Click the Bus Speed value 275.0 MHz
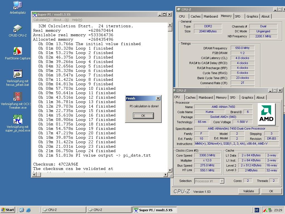The image size is (285, 214). (207, 165)
